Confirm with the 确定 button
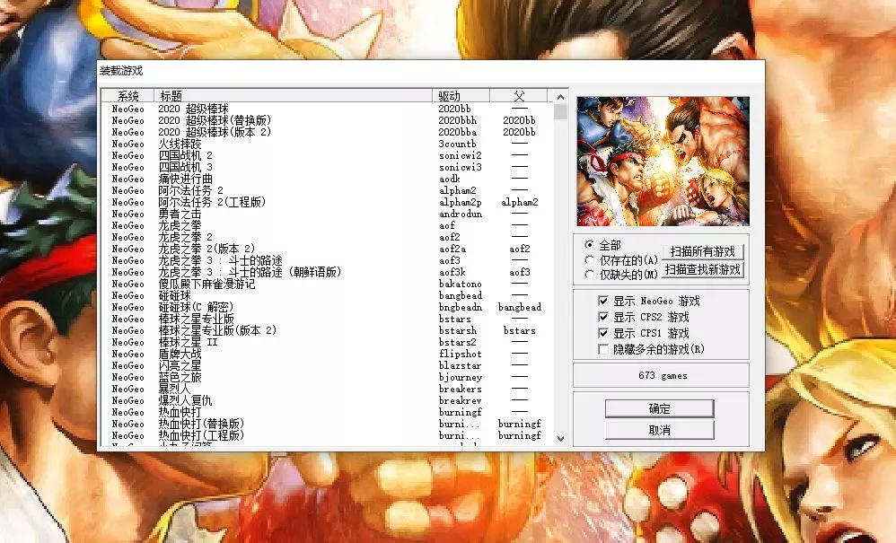Screen dimensions: 896x543 [659, 408]
